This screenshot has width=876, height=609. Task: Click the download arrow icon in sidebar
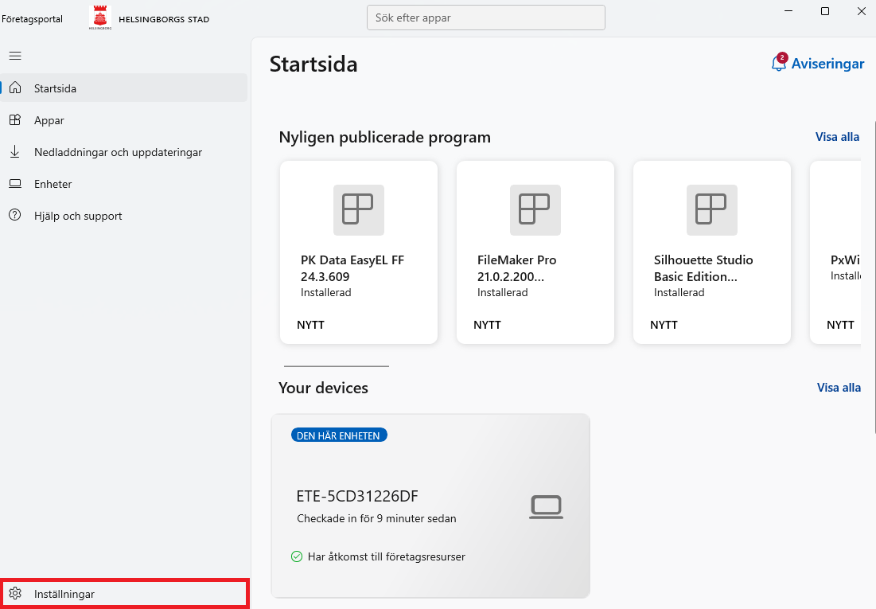(15, 151)
